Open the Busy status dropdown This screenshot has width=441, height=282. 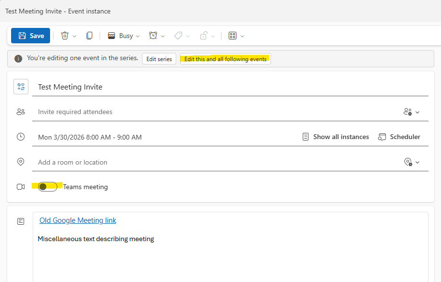coord(124,36)
